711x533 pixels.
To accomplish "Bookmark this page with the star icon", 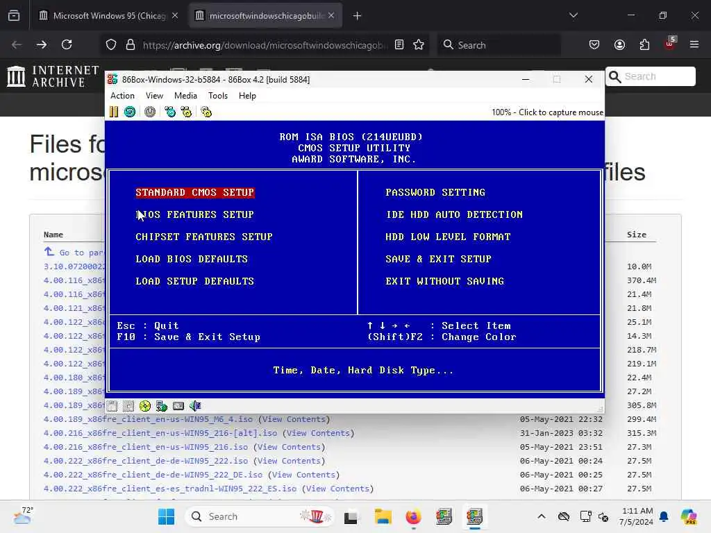I will point(419,44).
